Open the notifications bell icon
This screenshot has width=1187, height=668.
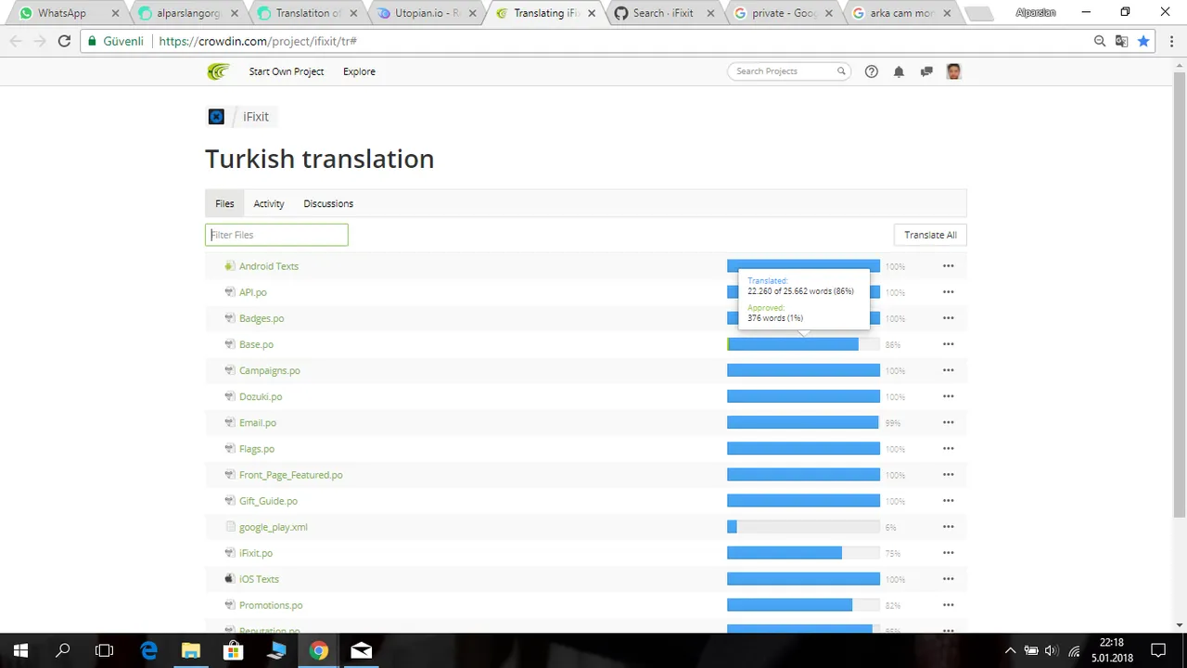pos(899,71)
